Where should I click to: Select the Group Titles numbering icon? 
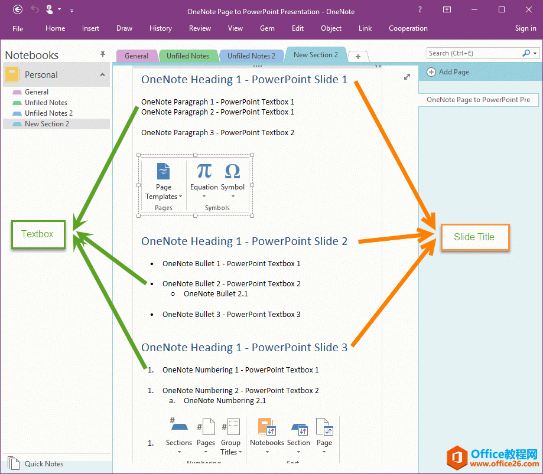231,430
